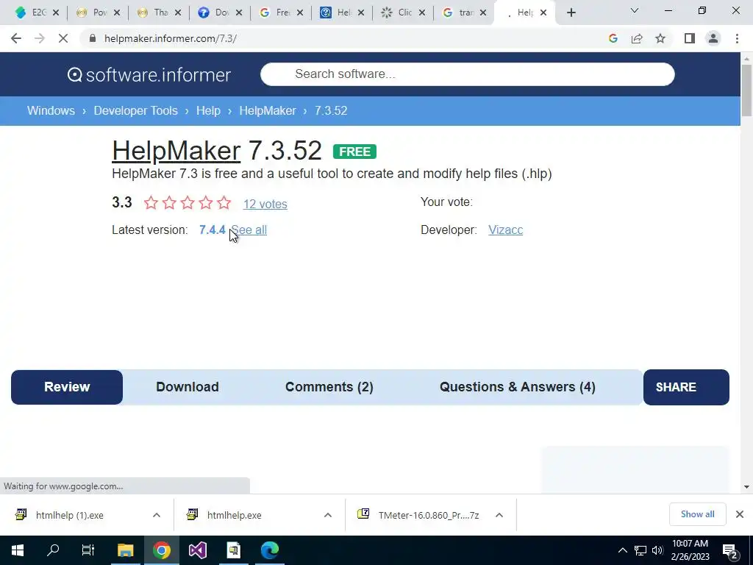
Task: Open File Explorer from the taskbar
Action: coord(125,550)
